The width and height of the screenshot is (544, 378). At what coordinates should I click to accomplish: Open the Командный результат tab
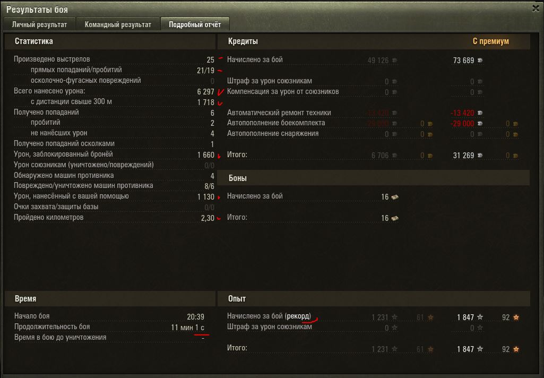[118, 24]
